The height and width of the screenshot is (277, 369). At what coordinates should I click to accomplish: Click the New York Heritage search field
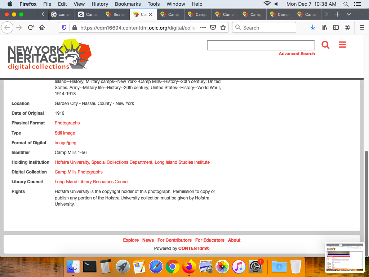pyautogui.click(x=261, y=45)
